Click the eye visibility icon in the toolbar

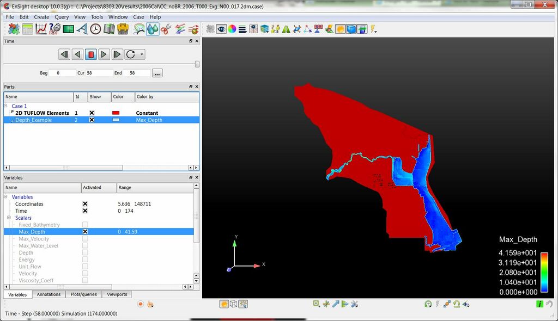point(221,29)
